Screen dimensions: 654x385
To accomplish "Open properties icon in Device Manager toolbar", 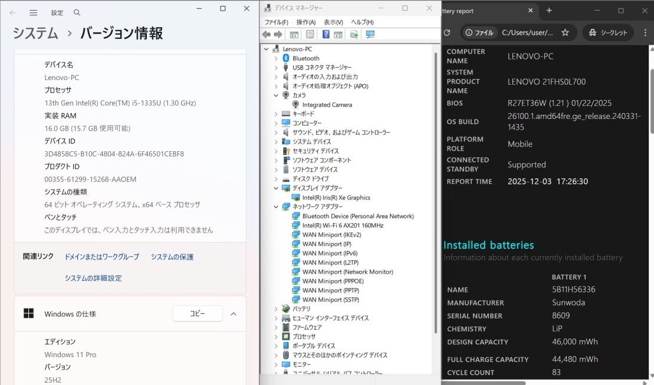I will click(x=310, y=35).
